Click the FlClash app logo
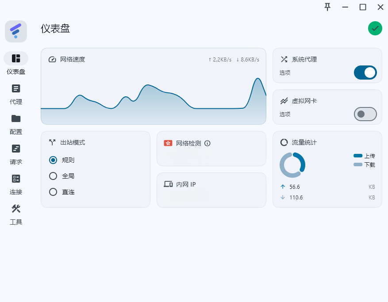This screenshot has width=388, height=302. pyautogui.click(x=16, y=31)
